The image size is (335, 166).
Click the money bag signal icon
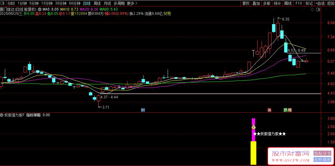click(253, 127)
